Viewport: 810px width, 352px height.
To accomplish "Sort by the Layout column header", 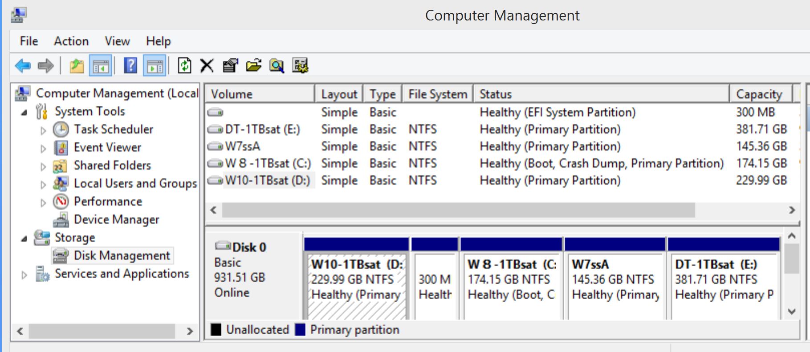I will 339,94.
